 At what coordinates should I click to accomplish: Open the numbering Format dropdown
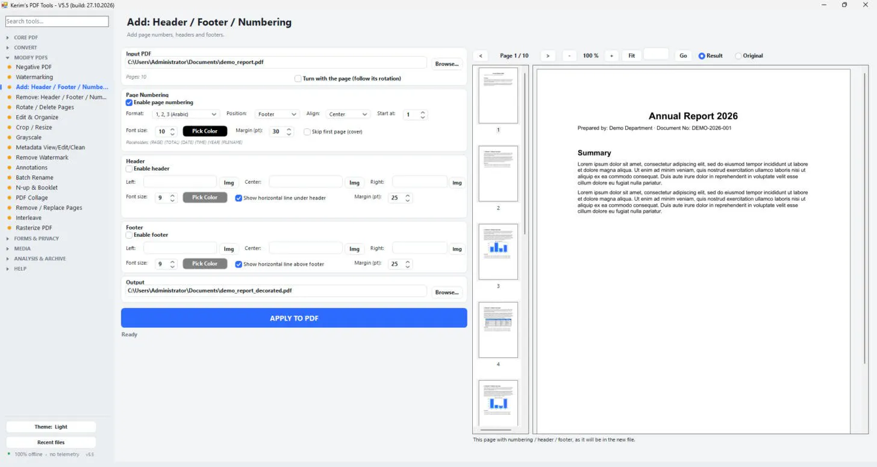[x=186, y=114]
